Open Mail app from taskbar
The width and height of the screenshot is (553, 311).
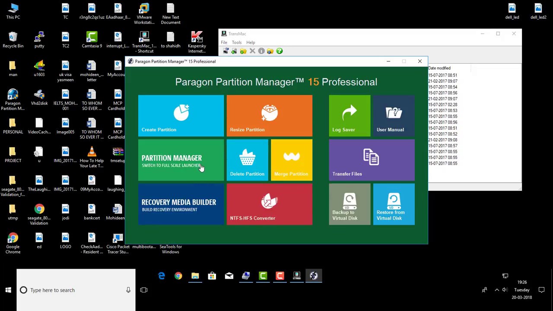point(229,276)
